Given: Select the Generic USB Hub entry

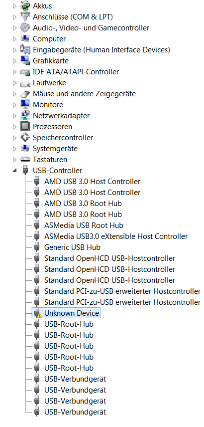Looking at the screenshot, I should pos(72,247).
